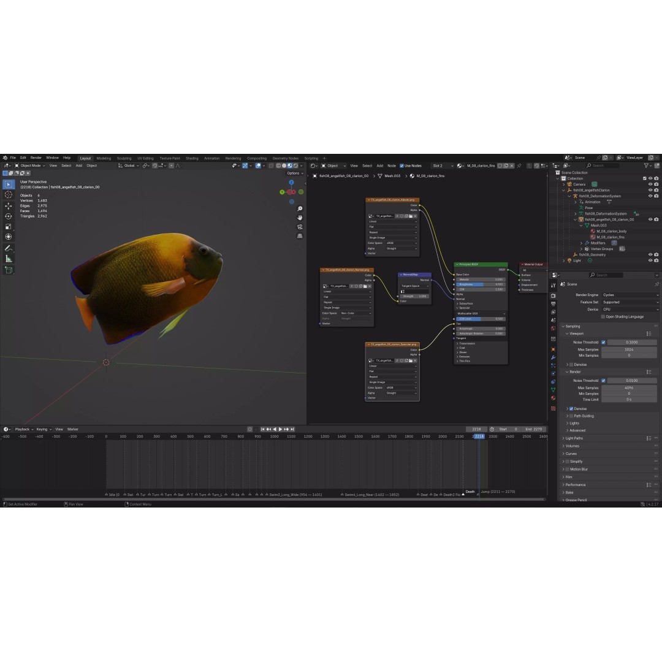Click the Blender logo menu icon
This screenshot has width=662, height=662.
click(5, 158)
